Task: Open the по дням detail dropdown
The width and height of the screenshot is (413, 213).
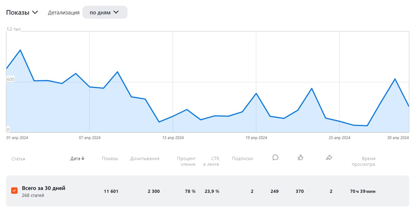Action: click(105, 12)
